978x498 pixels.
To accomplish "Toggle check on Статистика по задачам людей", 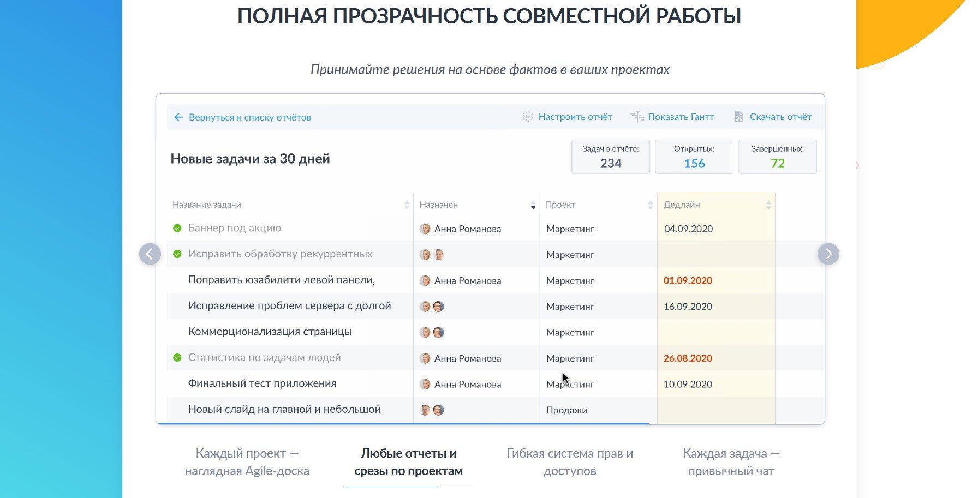I will [177, 358].
